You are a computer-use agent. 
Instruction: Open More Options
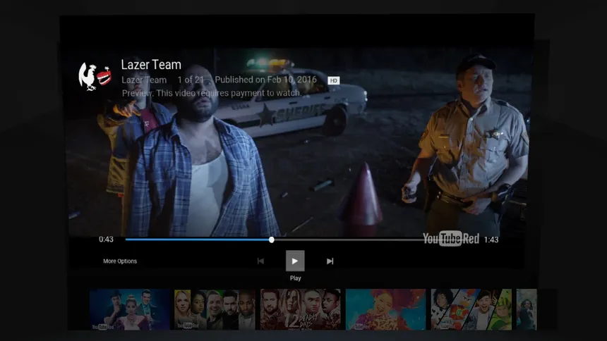(120, 261)
